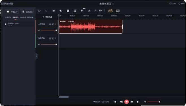Open the dropdown selector in the toolbar
Viewport: 186px width, 106px height.
101,11
